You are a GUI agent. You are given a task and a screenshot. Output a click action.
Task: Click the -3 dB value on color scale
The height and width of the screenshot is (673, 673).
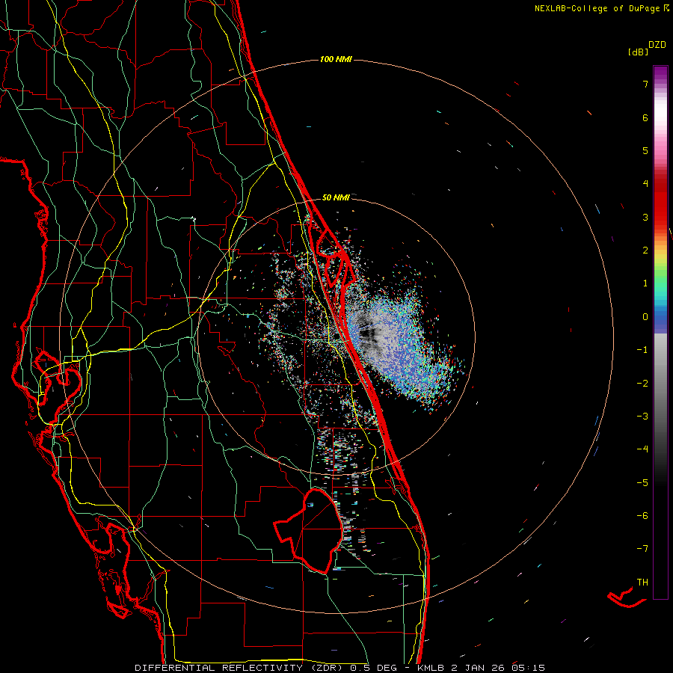pyautogui.click(x=642, y=417)
